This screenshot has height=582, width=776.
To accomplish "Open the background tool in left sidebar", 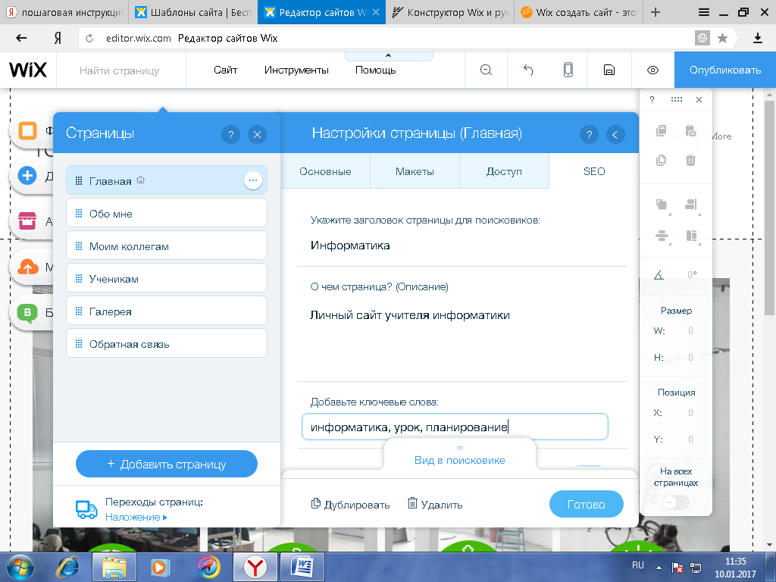I will click(x=27, y=130).
